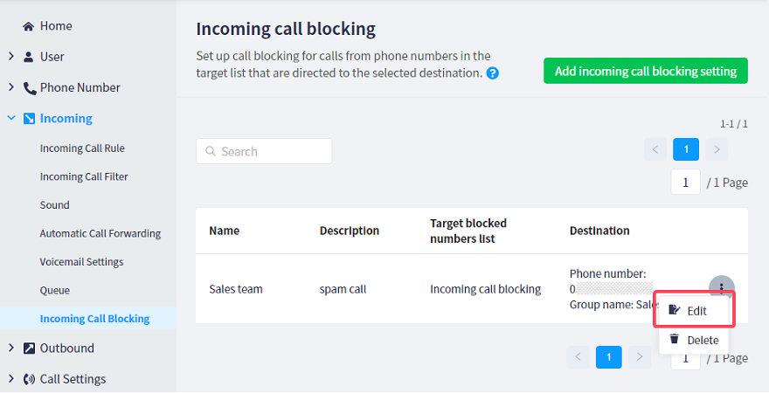Open the three-dot row options menu

[721, 287]
